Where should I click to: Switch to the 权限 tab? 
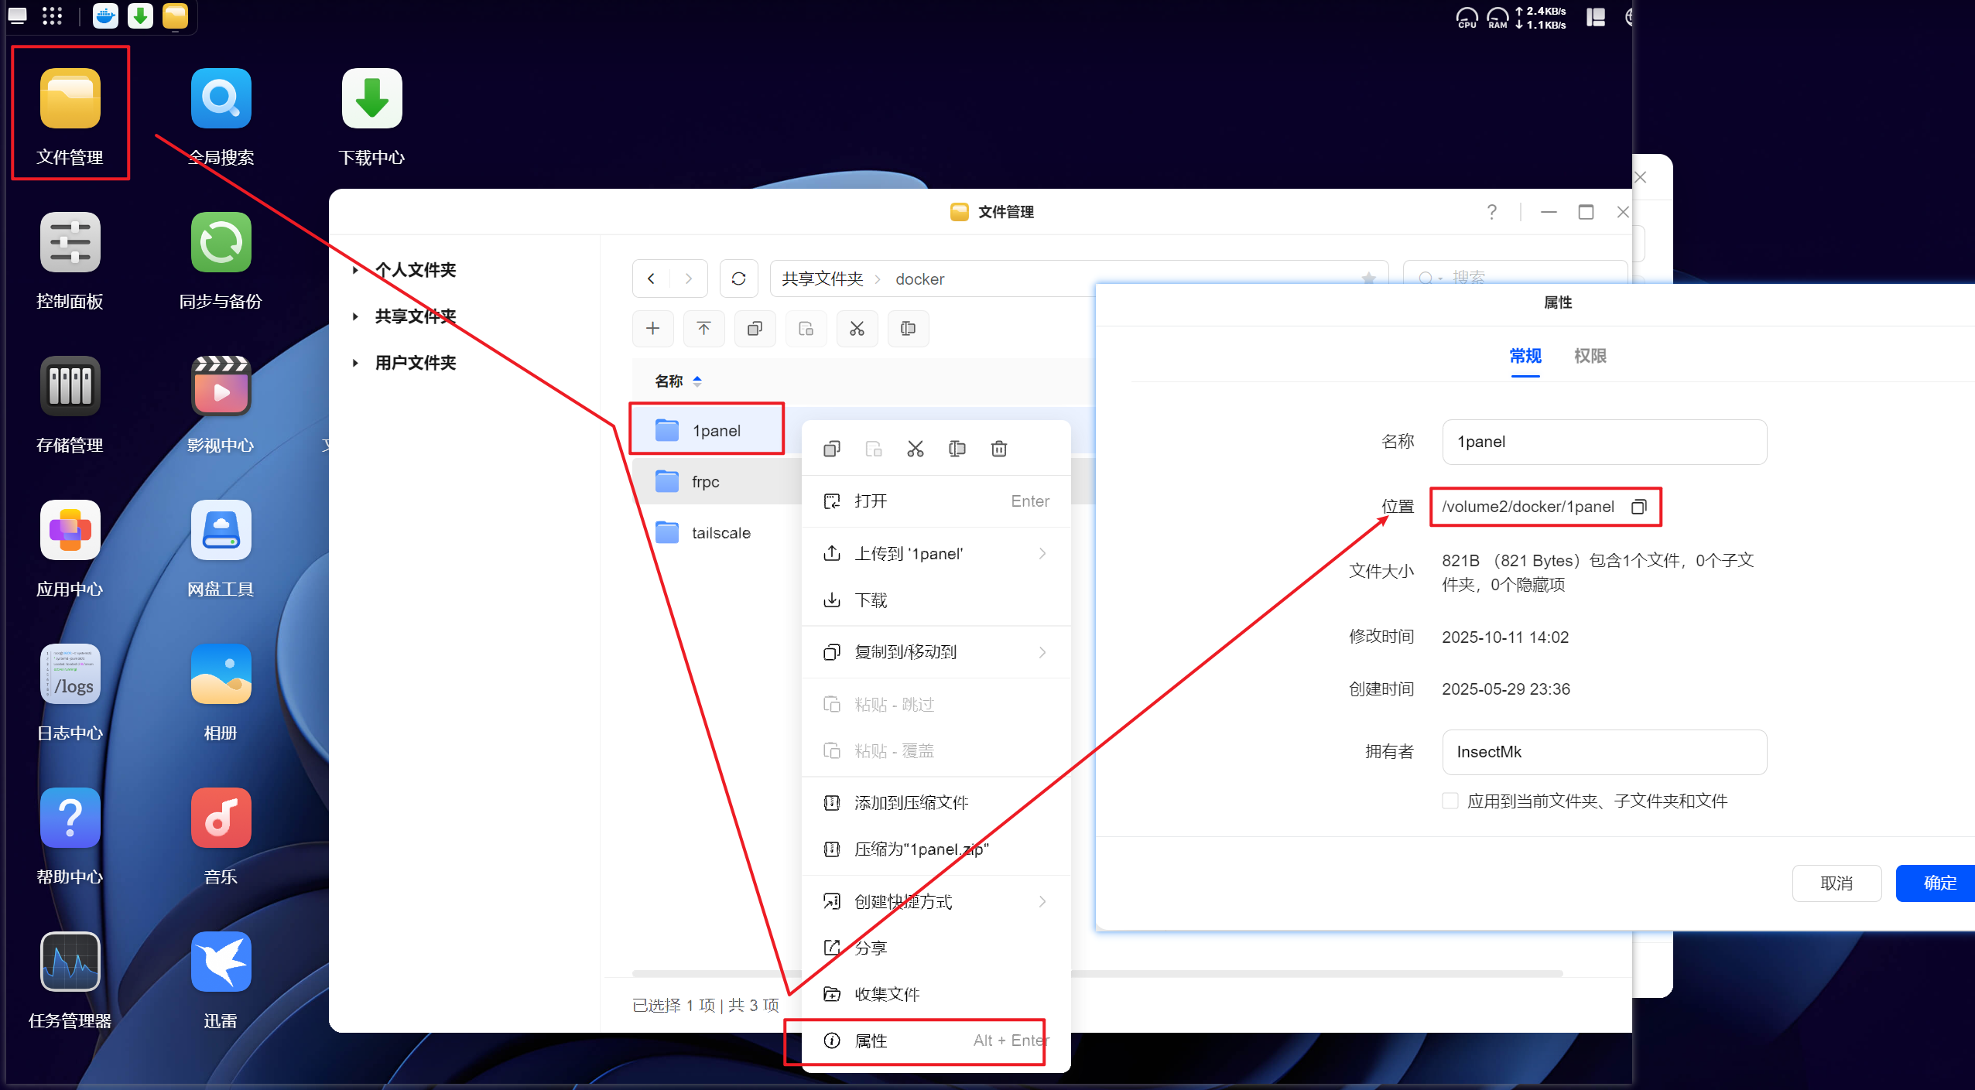tap(1590, 356)
